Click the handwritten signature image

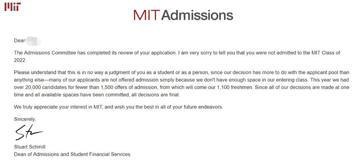29,132
